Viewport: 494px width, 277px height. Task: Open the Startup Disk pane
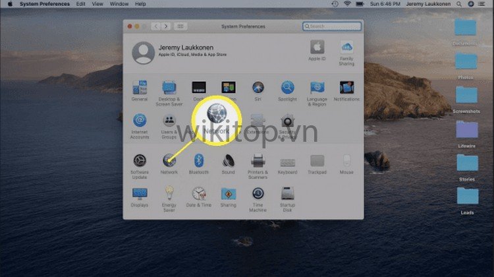(287, 194)
